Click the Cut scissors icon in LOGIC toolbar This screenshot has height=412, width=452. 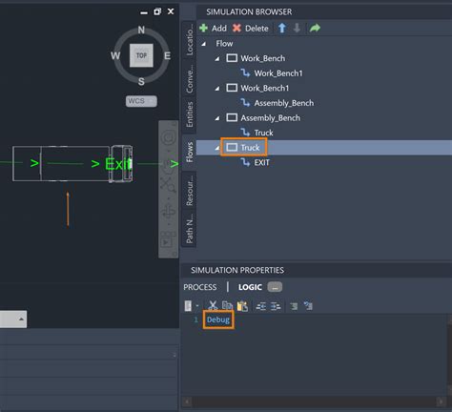pyautogui.click(x=213, y=306)
